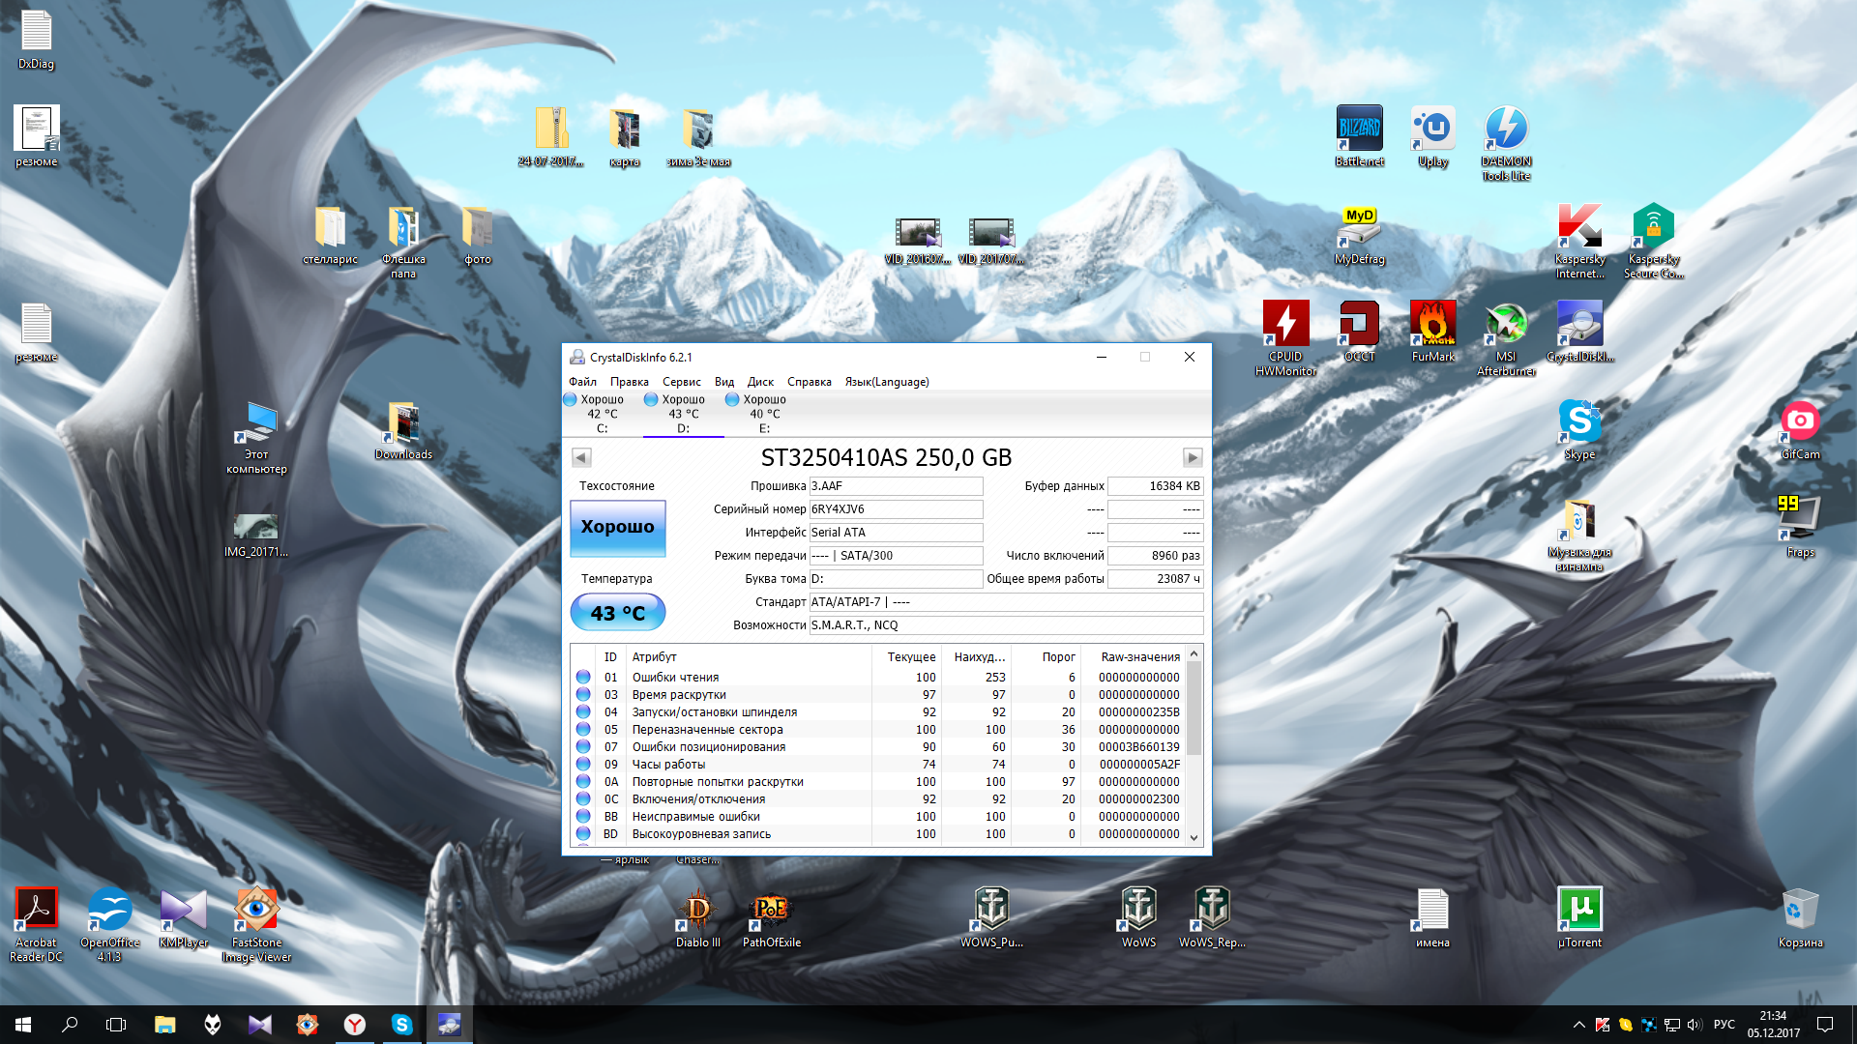
Task: Open the µTorrent desktop shortcut
Action: pos(1579,917)
